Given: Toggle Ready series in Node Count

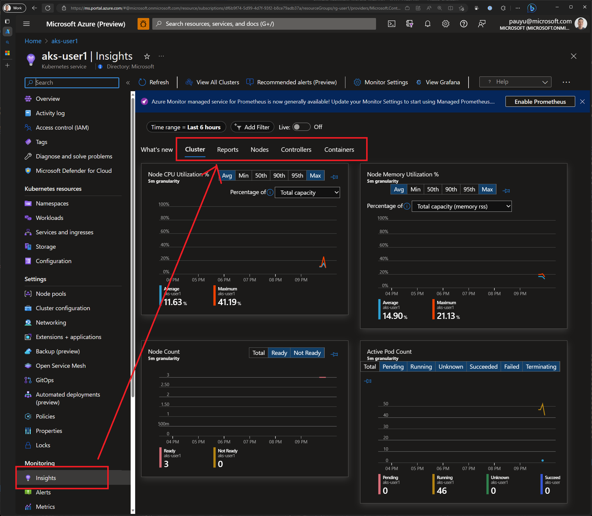Looking at the screenshot, I should click(279, 353).
